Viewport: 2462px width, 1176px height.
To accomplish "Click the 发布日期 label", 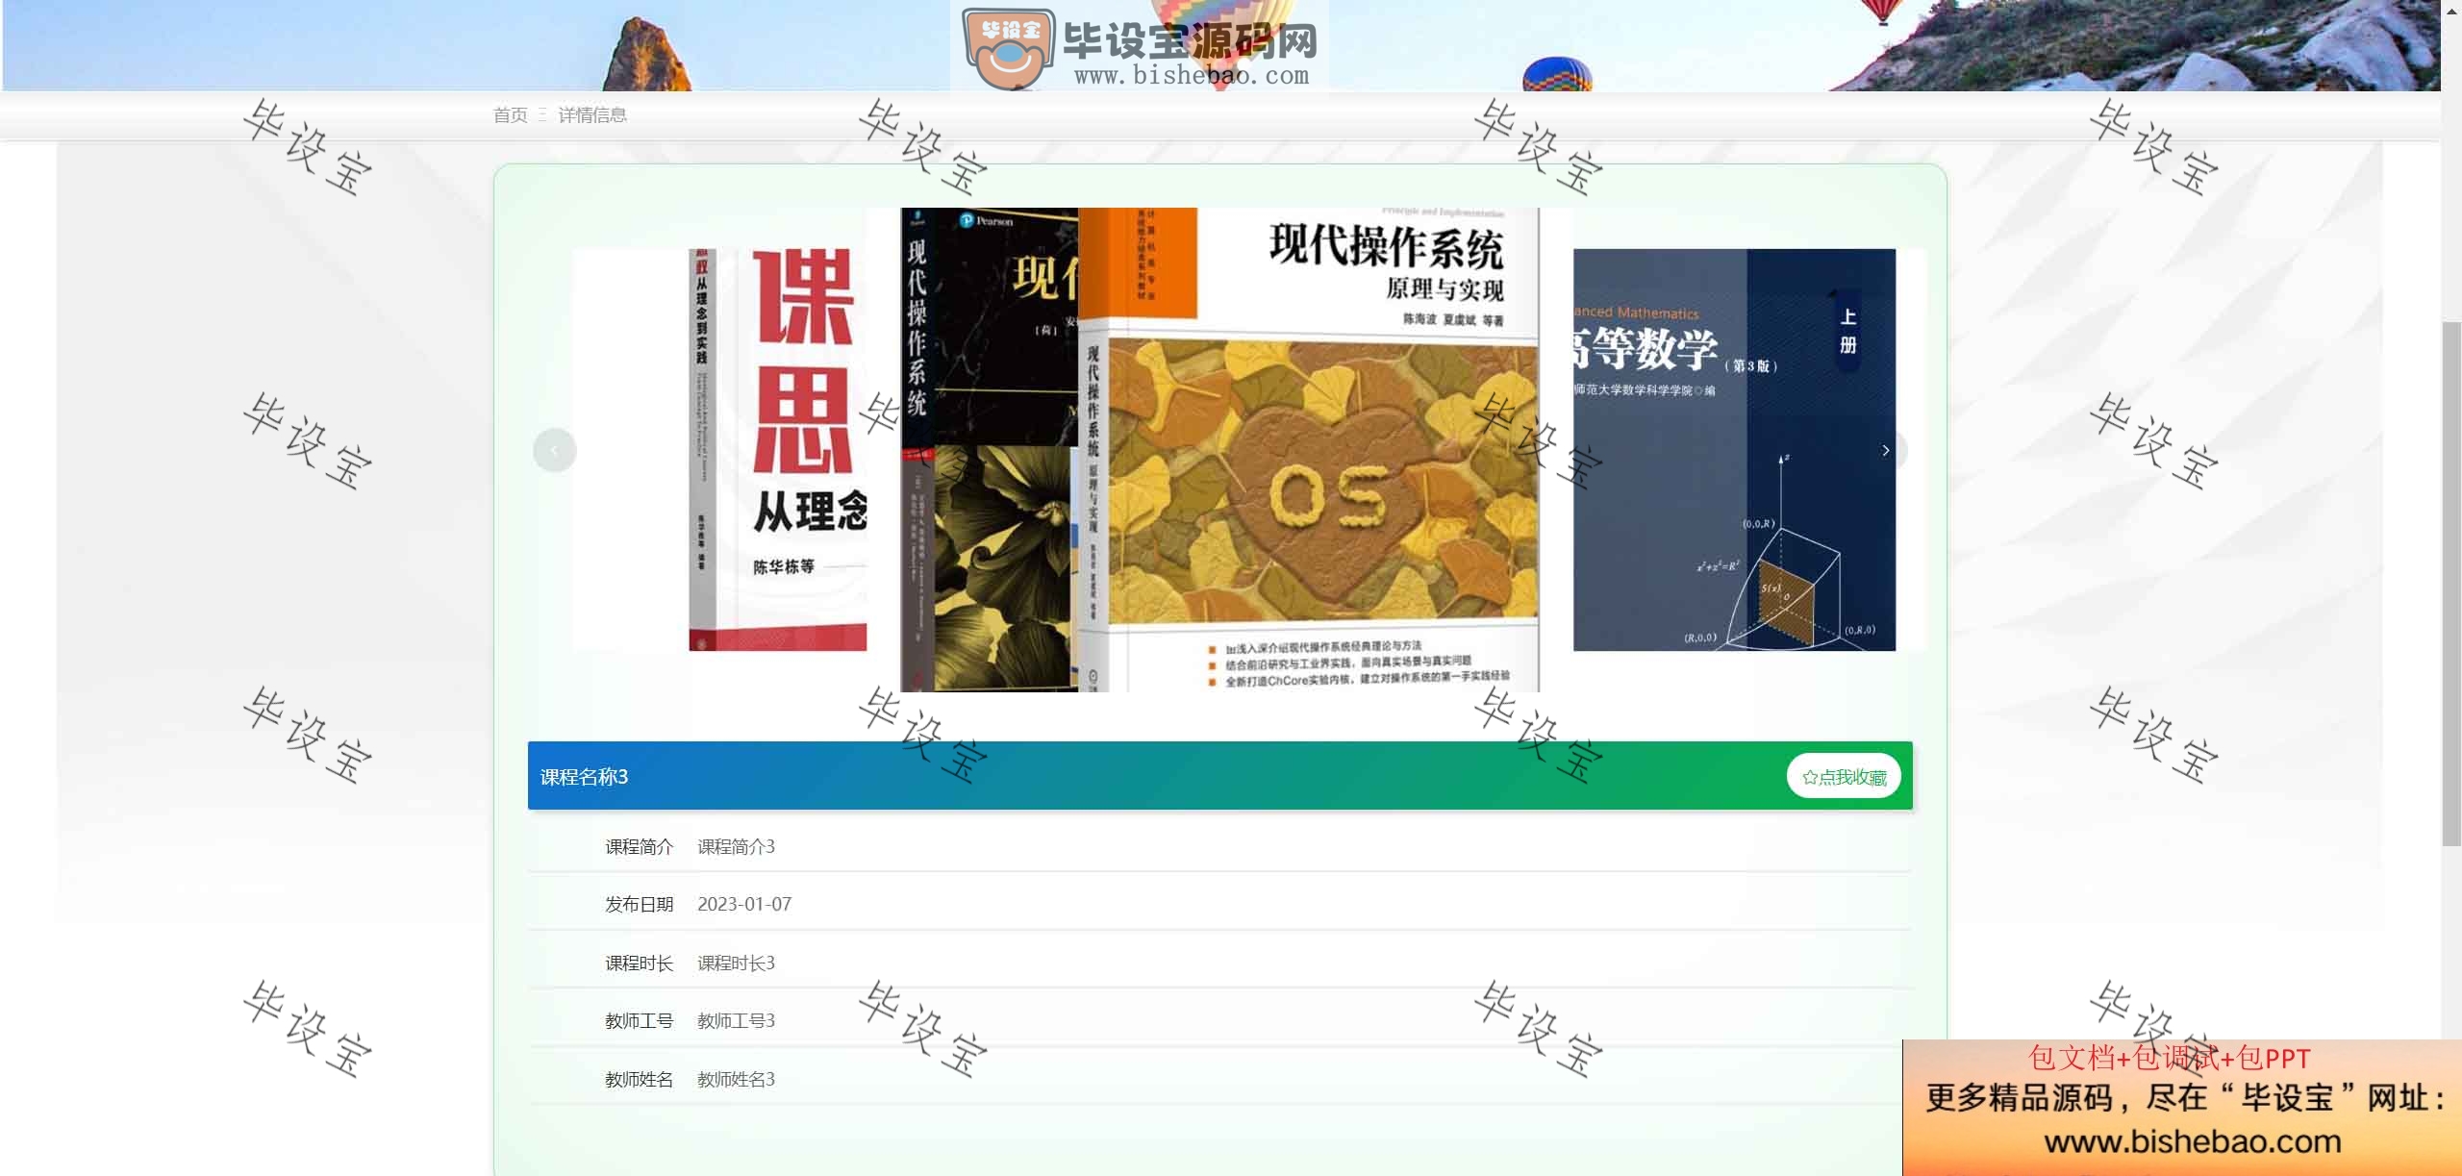I will 639,904.
